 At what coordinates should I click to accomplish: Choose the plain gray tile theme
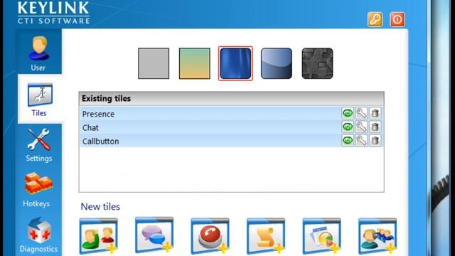click(154, 63)
